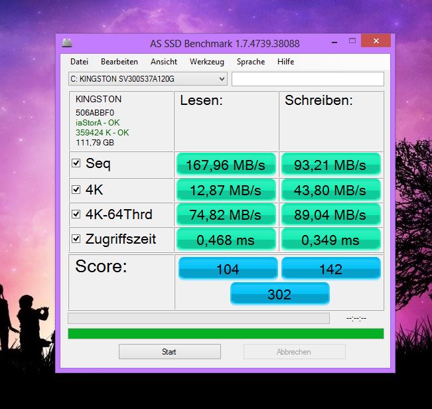Click the write score 142
Viewport: 432px width, 409px height.
331,268
